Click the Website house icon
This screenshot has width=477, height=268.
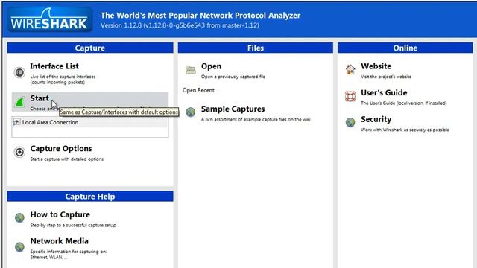pos(350,69)
